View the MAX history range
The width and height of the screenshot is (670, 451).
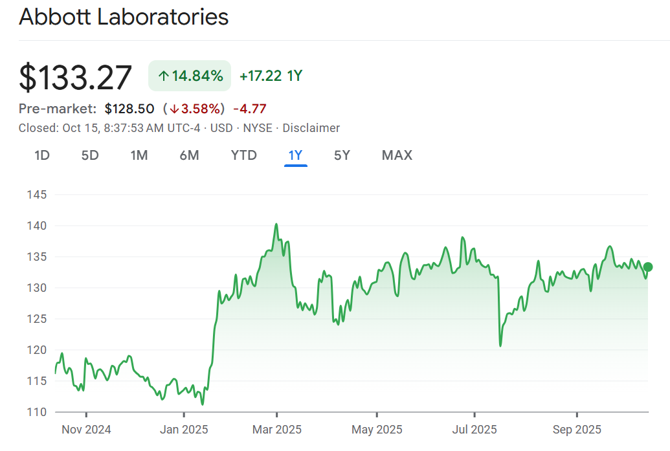(x=397, y=155)
